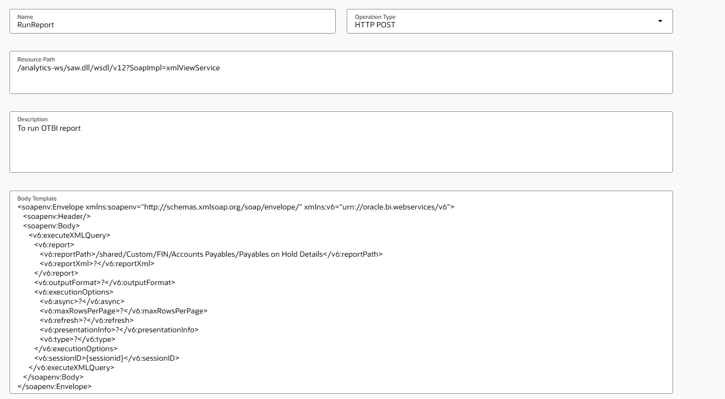Click the v6:refresh line
This screenshot has height=399, width=725.
[87, 320]
